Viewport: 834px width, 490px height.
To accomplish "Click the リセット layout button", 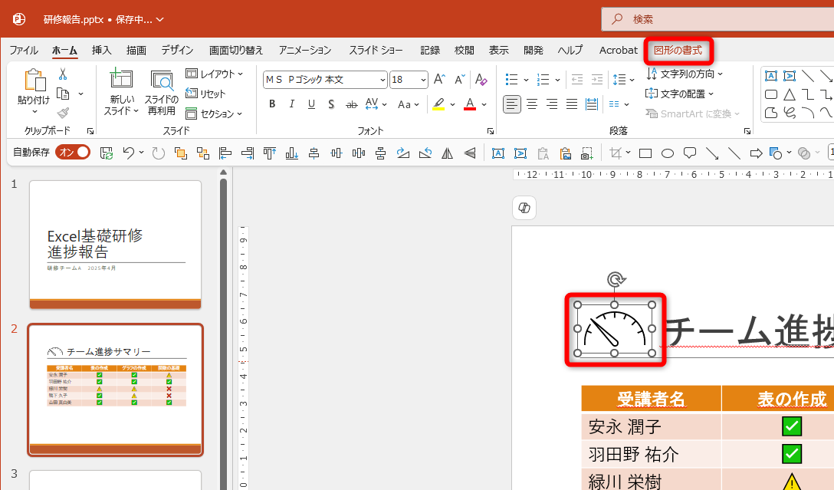I will pos(213,94).
